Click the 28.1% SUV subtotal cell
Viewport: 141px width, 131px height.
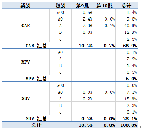[126, 118]
